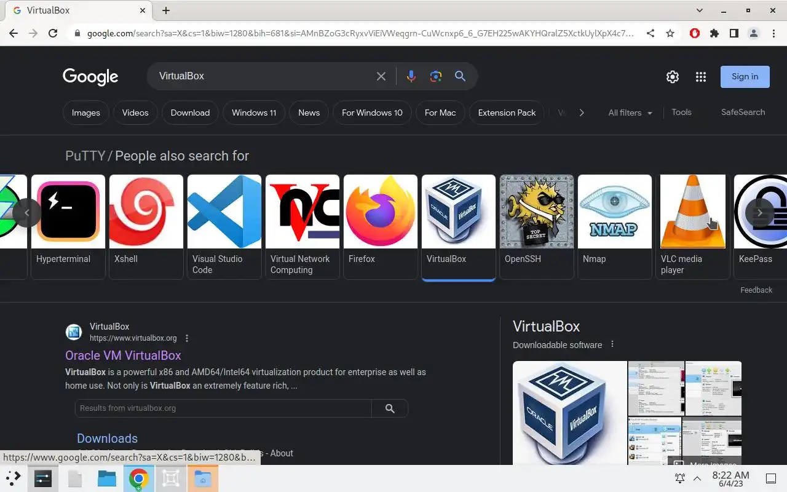Open Google quick settings gear
The width and height of the screenshot is (787, 492).
click(673, 77)
